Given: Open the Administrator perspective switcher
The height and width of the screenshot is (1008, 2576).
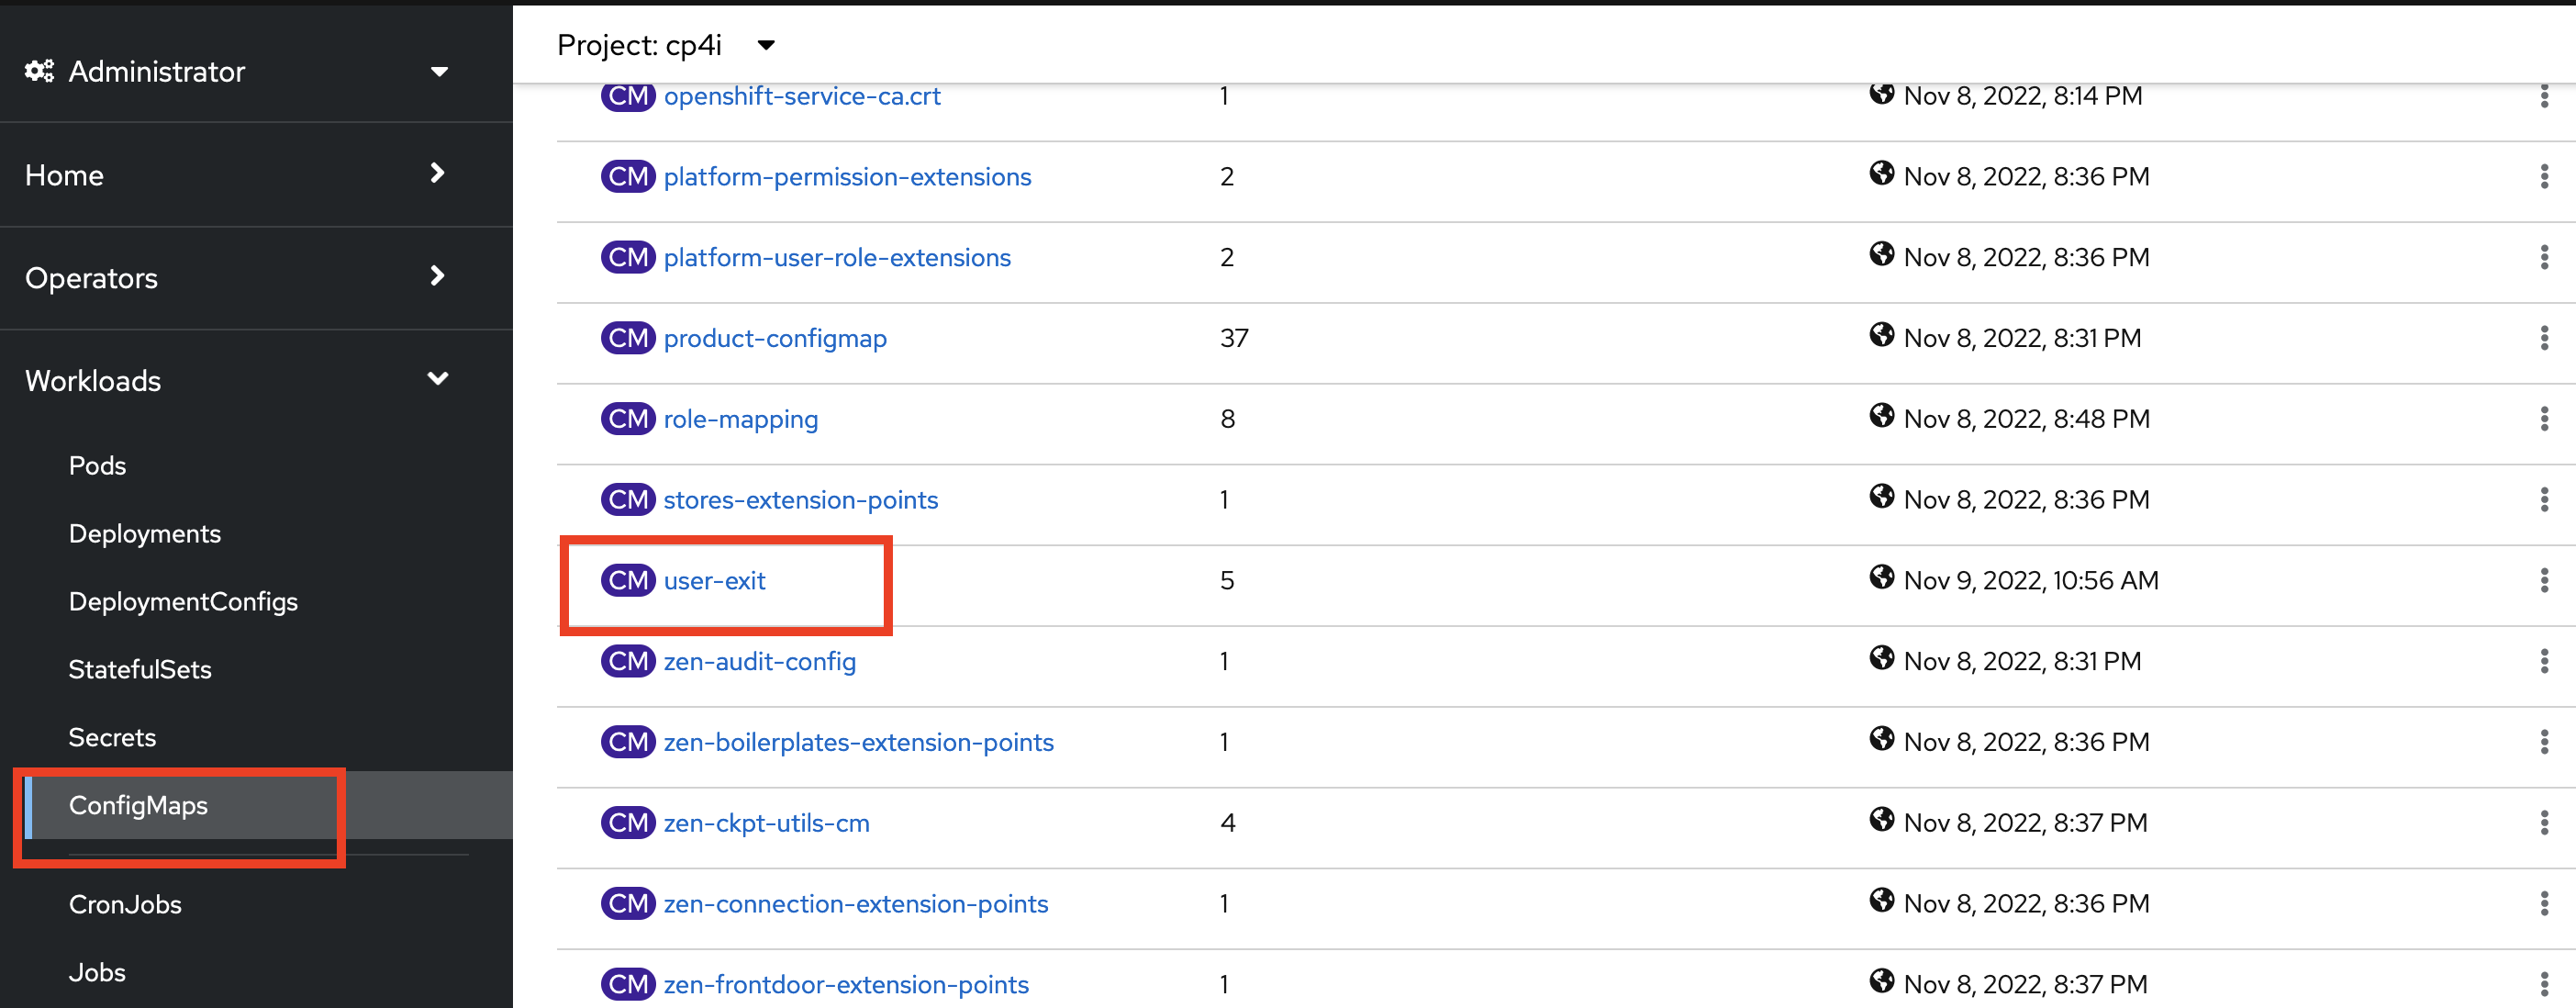Looking at the screenshot, I should click(x=236, y=71).
